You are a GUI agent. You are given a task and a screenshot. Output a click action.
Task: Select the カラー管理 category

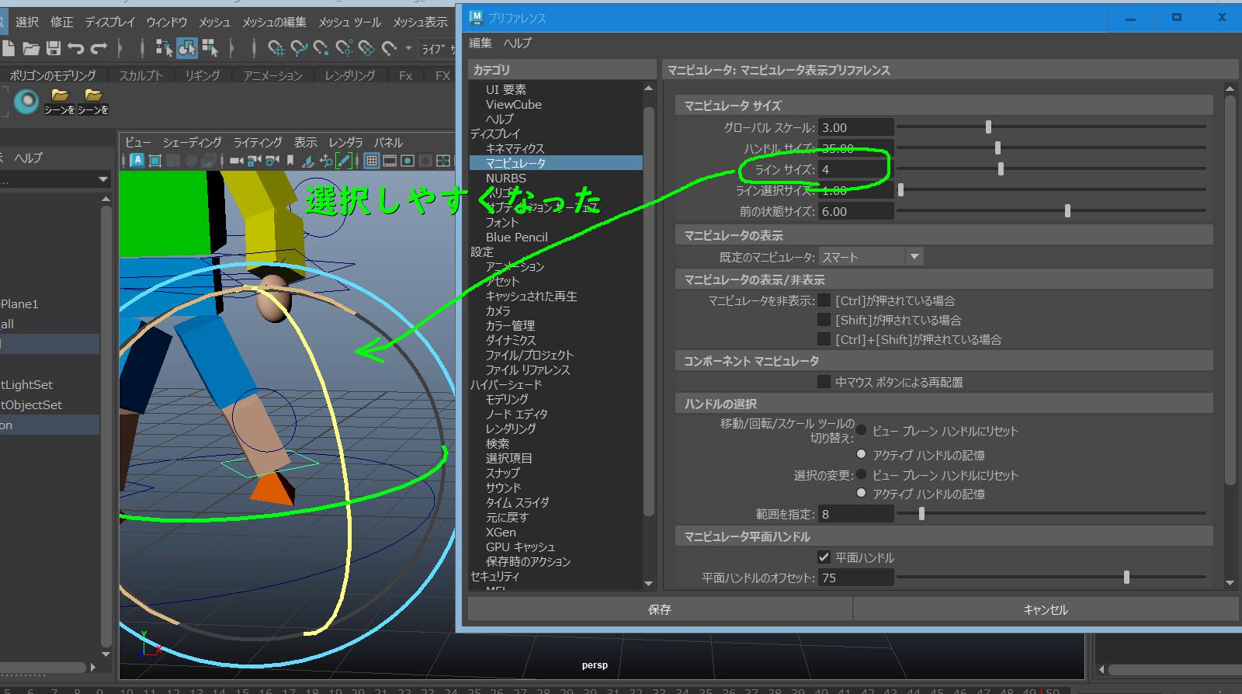pyautogui.click(x=510, y=325)
